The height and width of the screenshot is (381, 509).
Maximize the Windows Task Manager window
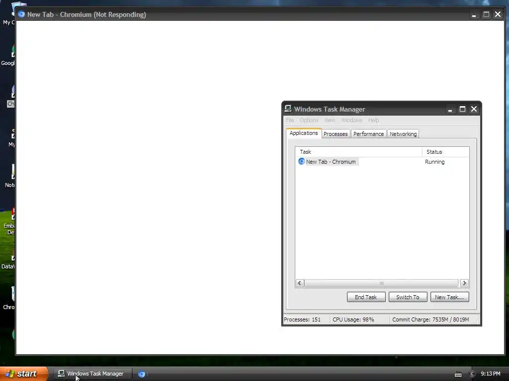coord(462,109)
